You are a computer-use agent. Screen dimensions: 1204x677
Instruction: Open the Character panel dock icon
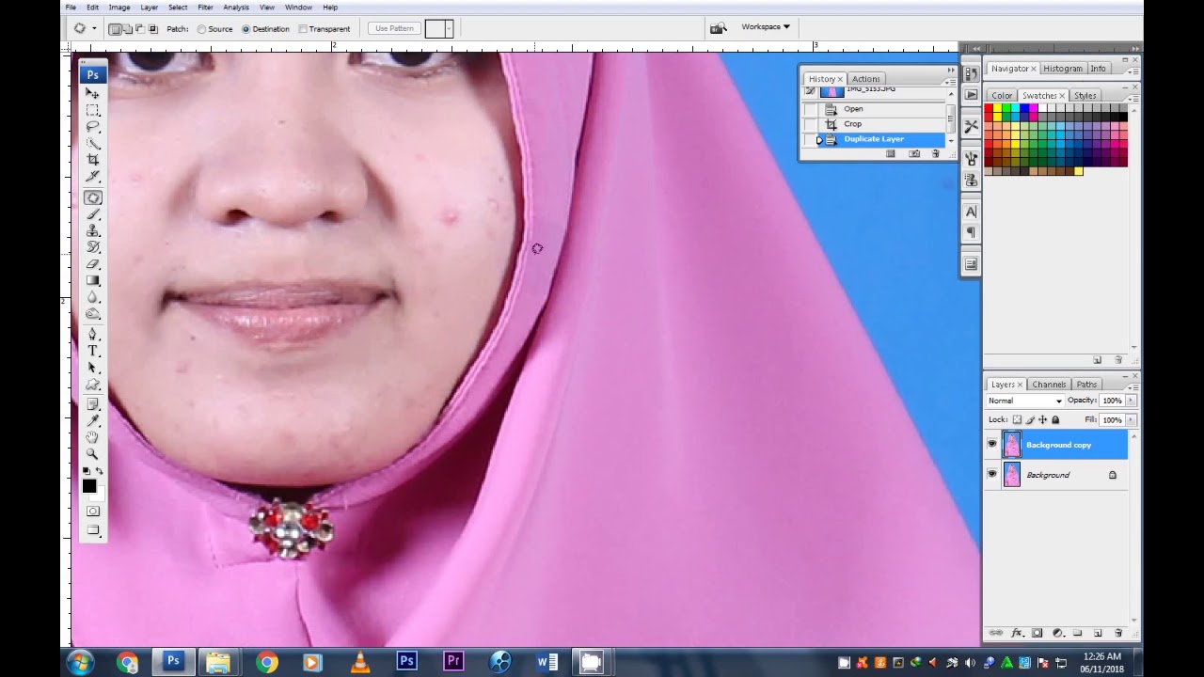click(x=971, y=212)
